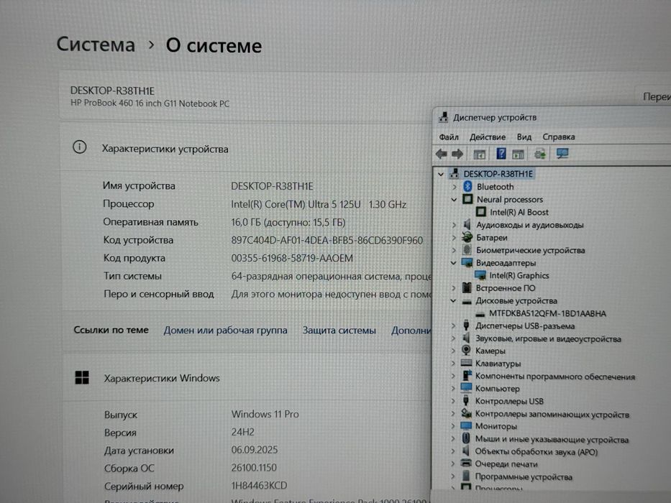Click the blue Help question mark toolbar icon
671x503 pixels.
501,154
